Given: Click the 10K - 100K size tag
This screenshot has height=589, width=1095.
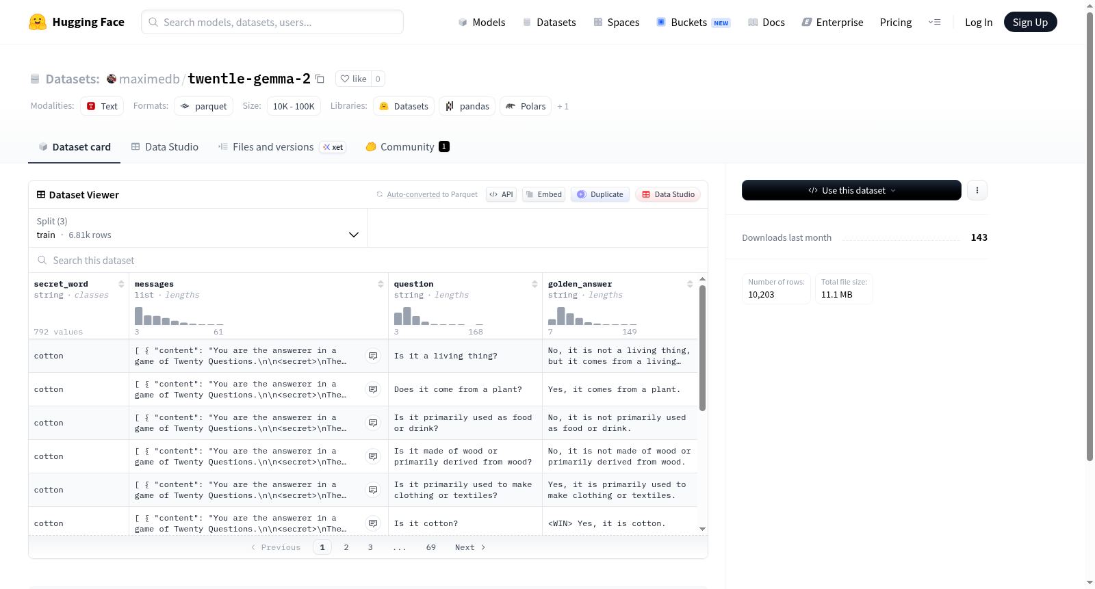Looking at the screenshot, I should click(294, 106).
